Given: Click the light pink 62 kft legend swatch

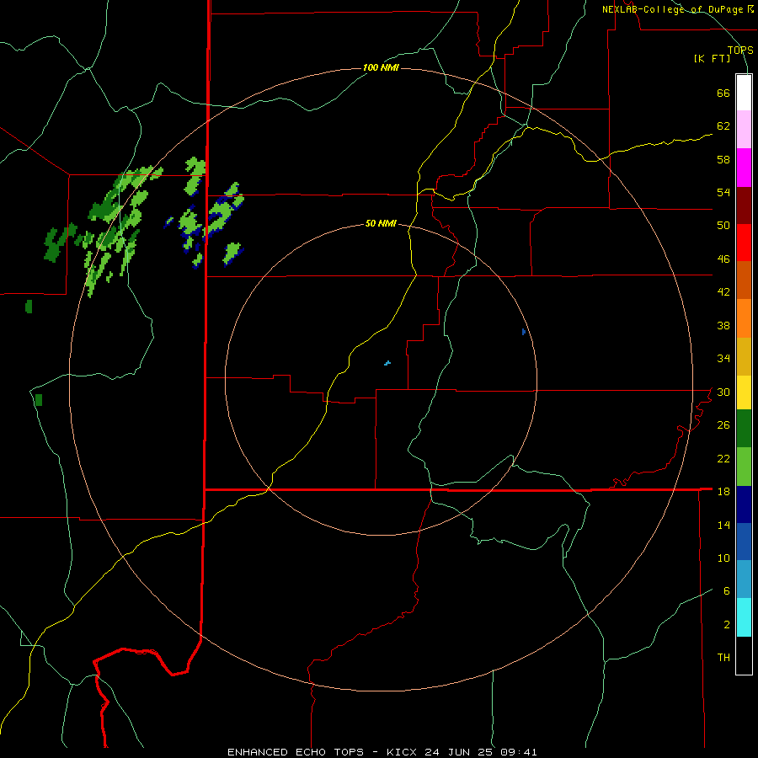Looking at the screenshot, I should (x=744, y=129).
